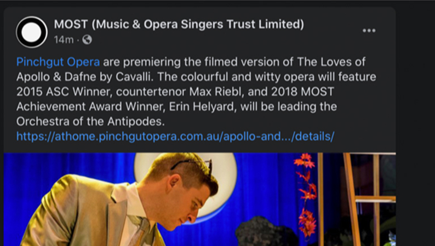Open the attached post photo
The height and width of the screenshot is (246, 435).
click(200, 199)
